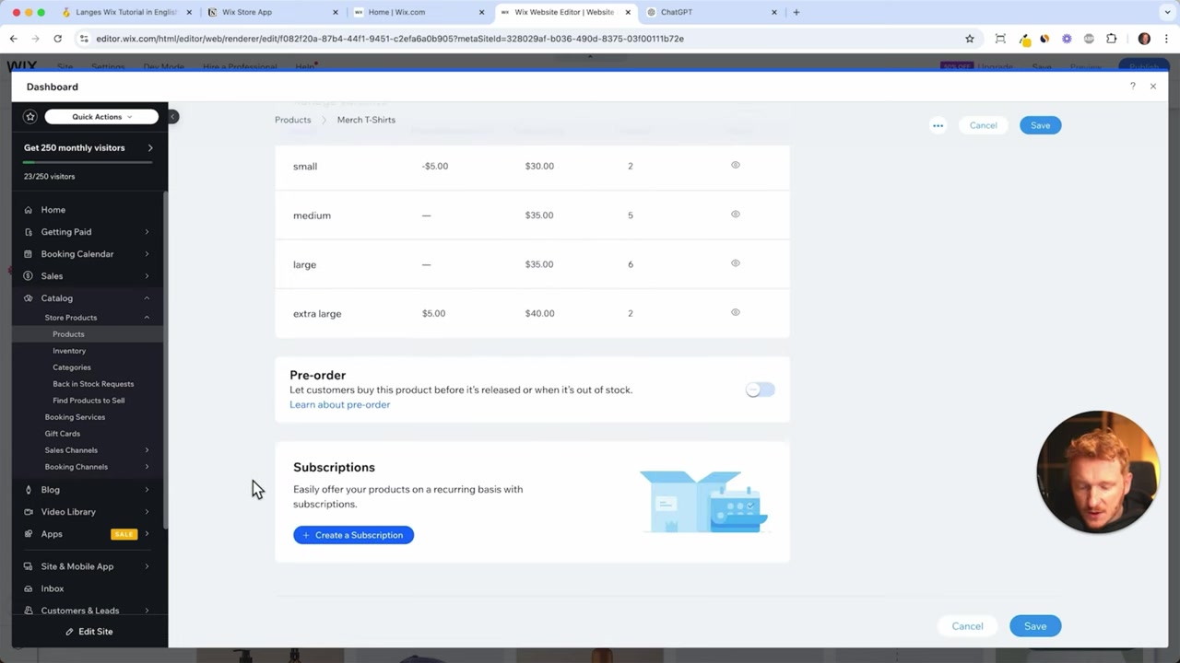1180x663 pixels.
Task: Open Categories in the sidebar
Action: 72,367
